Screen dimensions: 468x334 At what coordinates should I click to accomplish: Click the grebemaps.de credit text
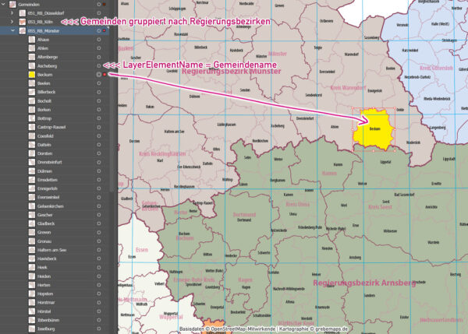pyautogui.click(x=331, y=329)
